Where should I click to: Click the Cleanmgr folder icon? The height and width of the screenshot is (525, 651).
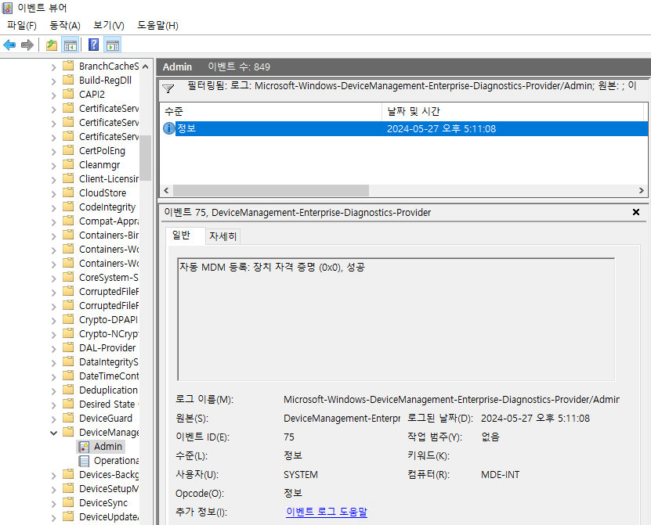tap(68, 164)
